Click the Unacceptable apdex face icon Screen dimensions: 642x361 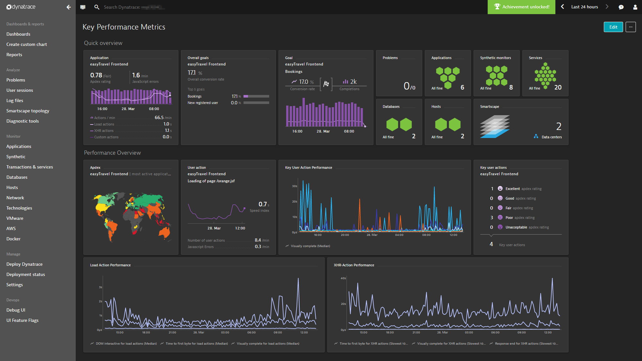point(500,227)
